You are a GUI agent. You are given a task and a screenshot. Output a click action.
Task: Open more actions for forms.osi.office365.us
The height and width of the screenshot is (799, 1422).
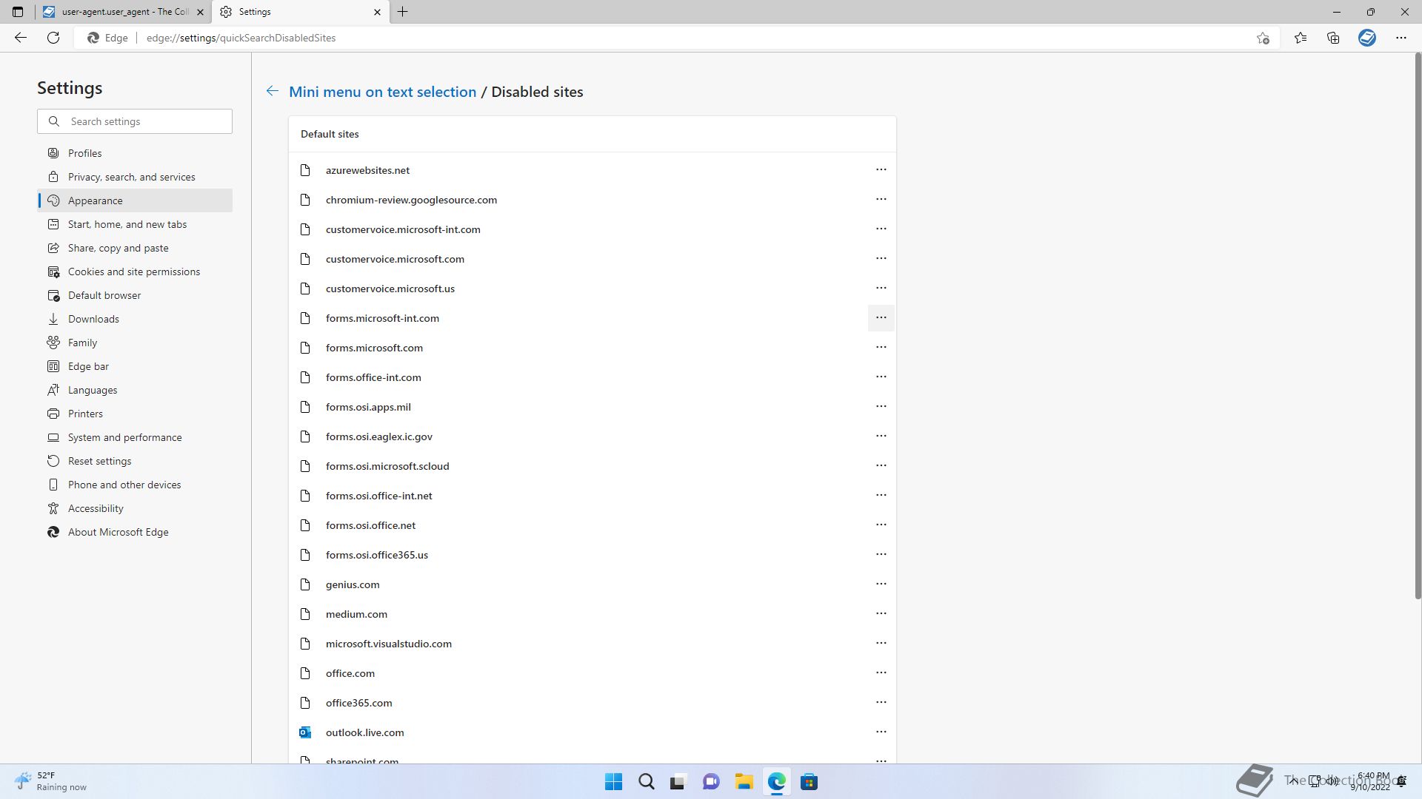(881, 555)
